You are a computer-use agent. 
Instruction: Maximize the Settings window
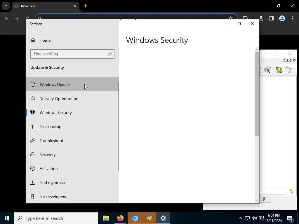coord(239,24)
